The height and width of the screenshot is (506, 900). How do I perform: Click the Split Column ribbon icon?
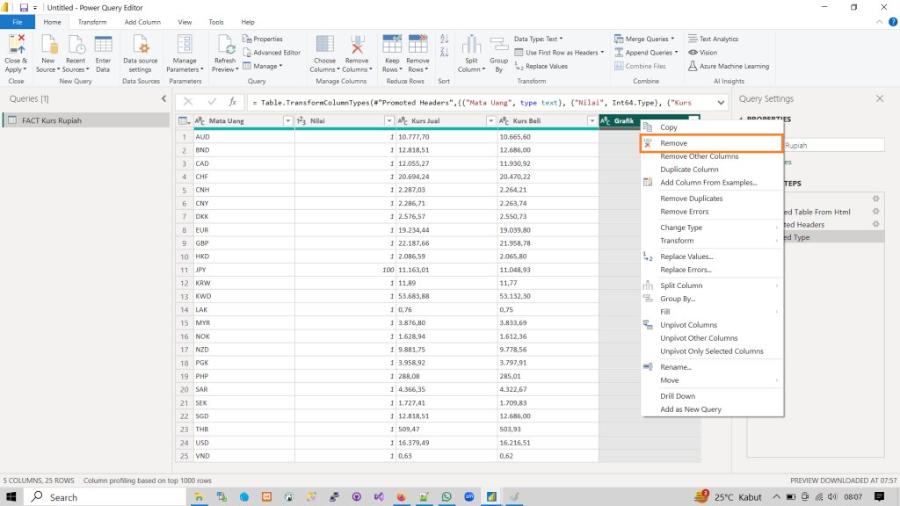click(x=470, y=46)
